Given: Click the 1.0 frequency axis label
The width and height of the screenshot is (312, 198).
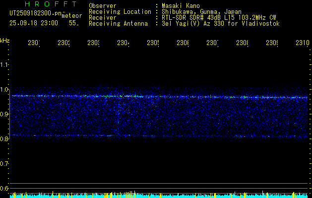Looking at the screenshot, I should 4,90.
